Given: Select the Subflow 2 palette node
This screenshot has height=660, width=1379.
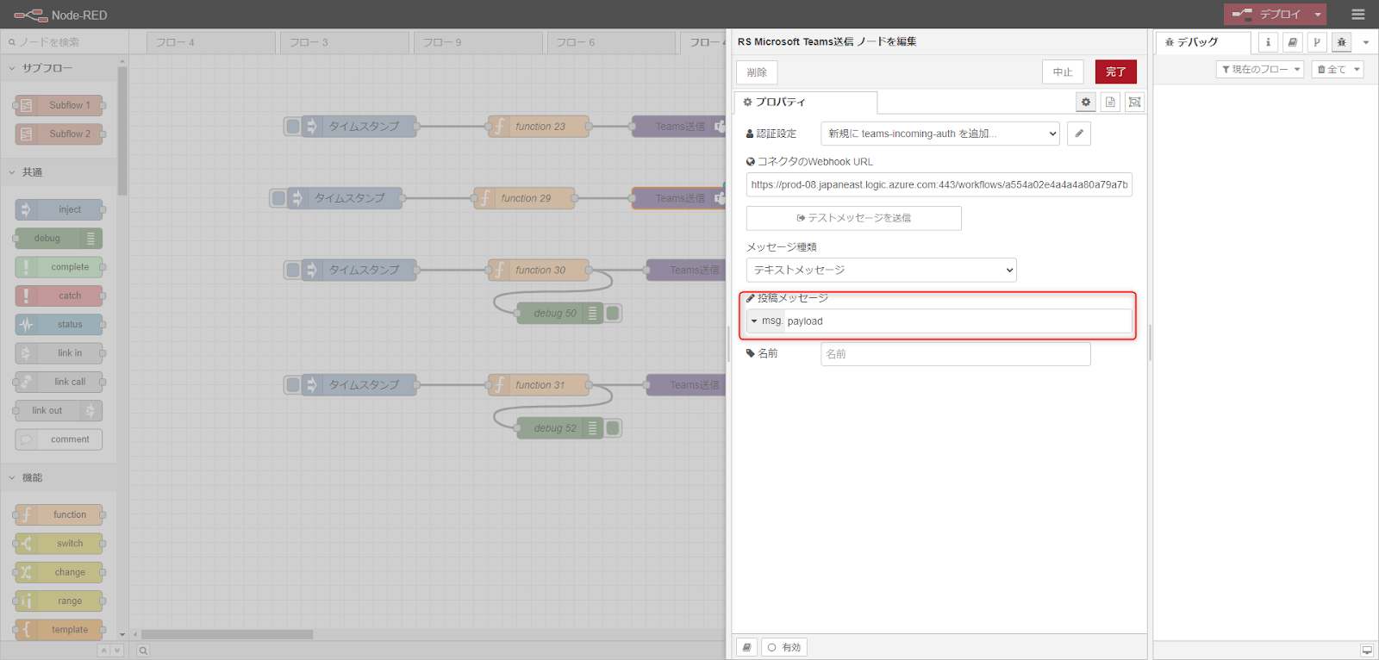Looking at the screenshot, I should tap(59, 134).
